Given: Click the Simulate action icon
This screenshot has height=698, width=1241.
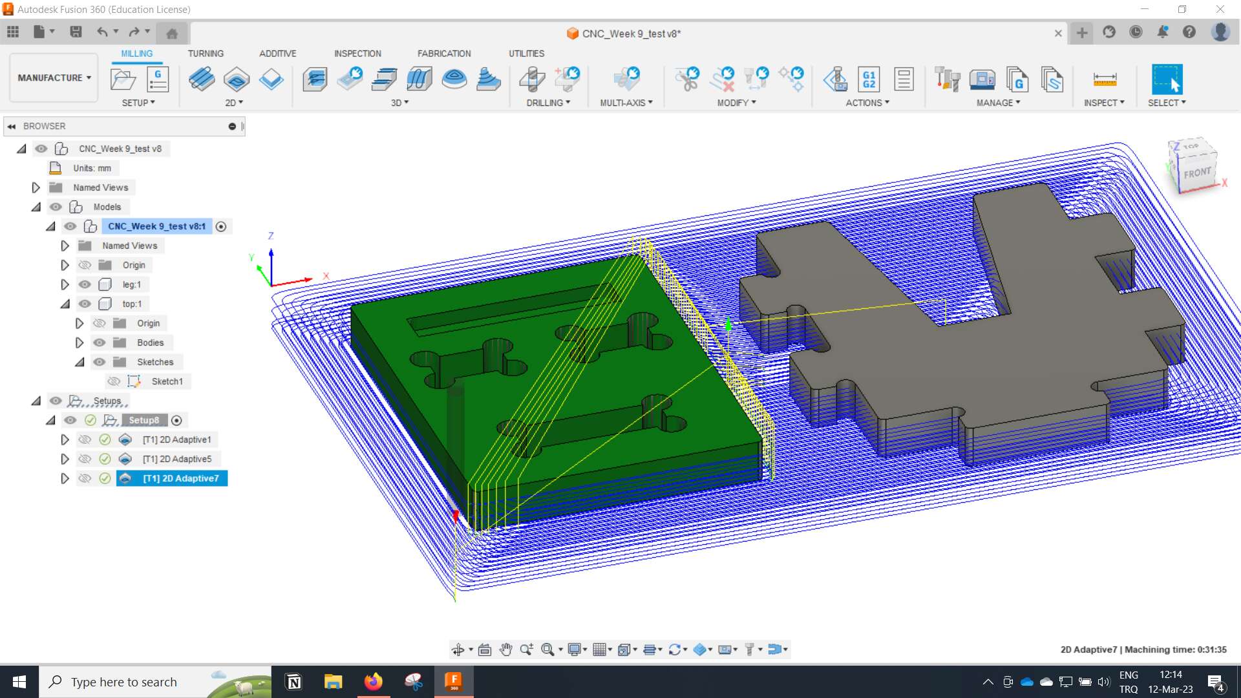Looking at the screenshot, I should pos(835,79).
